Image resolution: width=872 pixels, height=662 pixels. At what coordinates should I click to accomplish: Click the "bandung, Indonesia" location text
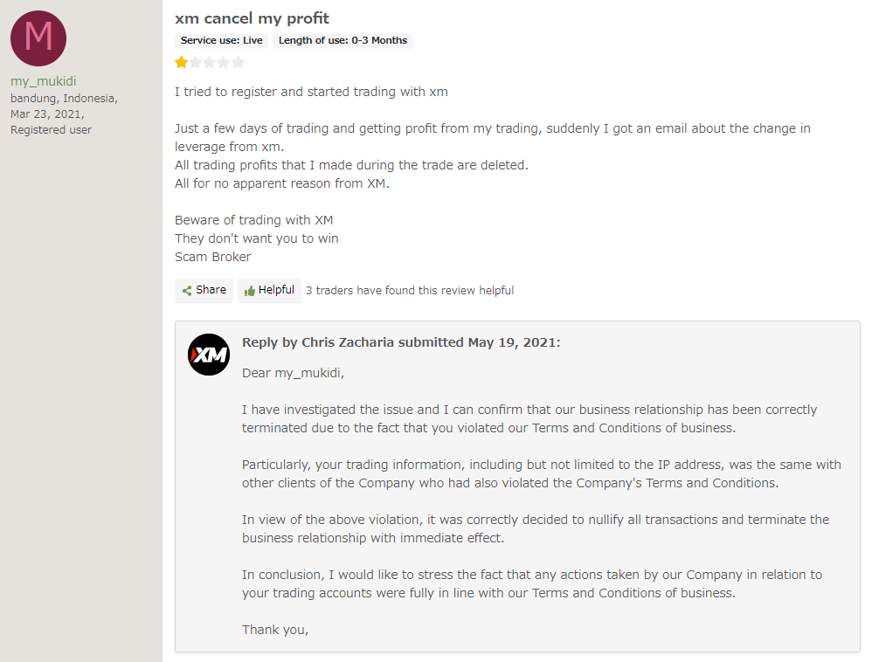[x=64, y=98]
